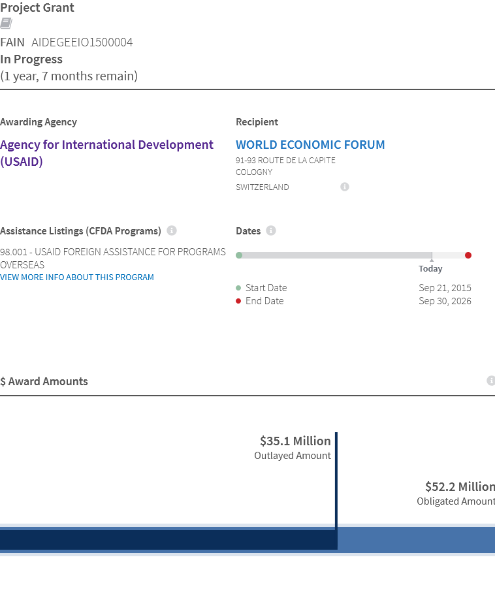Click green start date marker on timeline

pyautogui.click(x=239, y=255)
